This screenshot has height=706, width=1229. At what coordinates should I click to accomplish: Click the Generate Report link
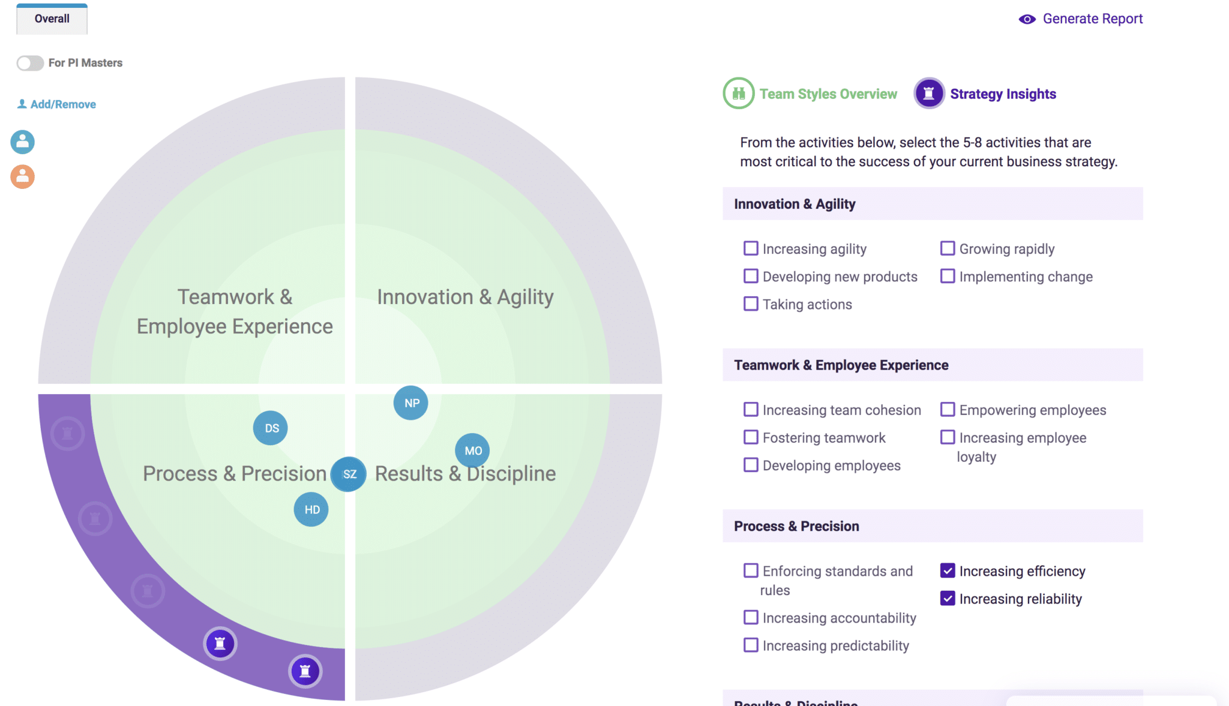pyautogui.click(x=1092, y=19)
